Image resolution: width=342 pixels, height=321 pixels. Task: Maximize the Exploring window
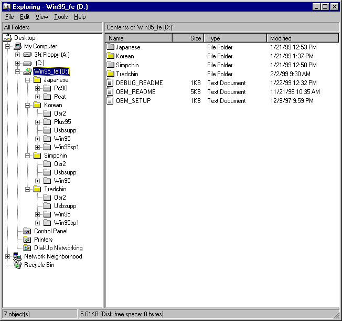(x=325, y=7)
